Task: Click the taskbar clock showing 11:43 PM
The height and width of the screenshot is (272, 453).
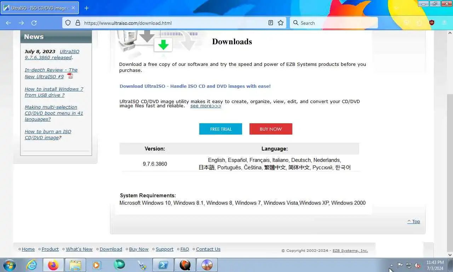Action: click(x=435, y=265)
